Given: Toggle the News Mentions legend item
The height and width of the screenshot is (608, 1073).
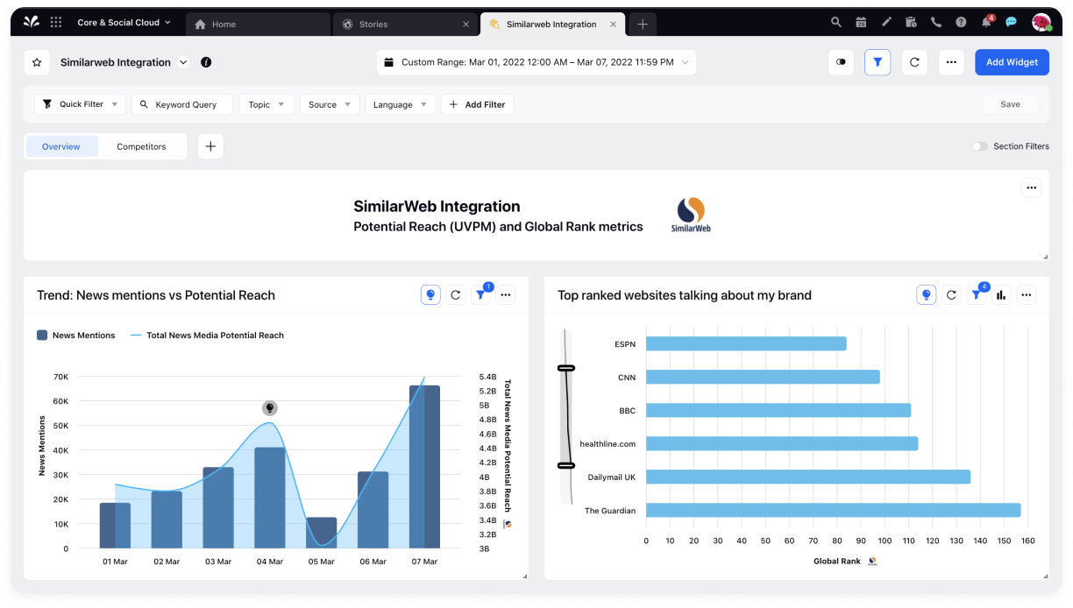Looking at the screenshot, I should point(75,335).
